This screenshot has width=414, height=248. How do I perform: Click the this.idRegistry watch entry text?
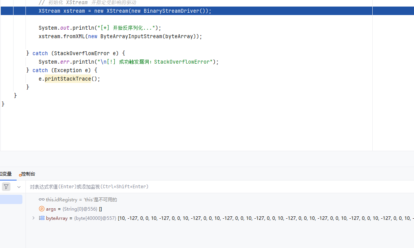coord(81,200)
